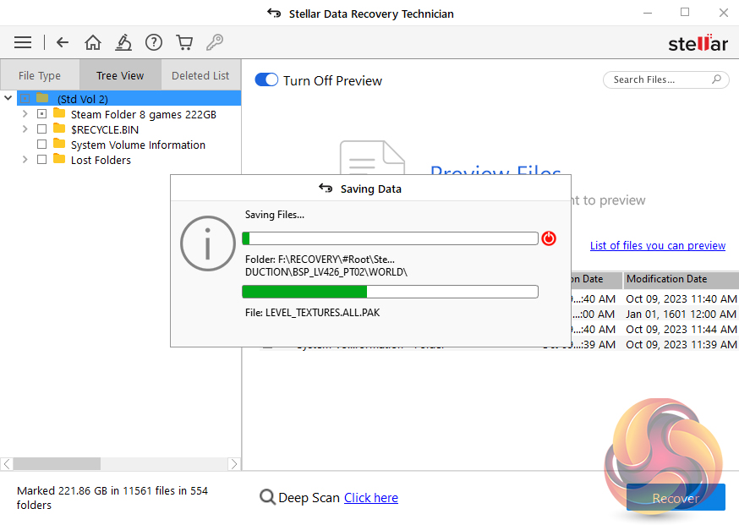Click File: LEVEL_TEXTURES.ALL.PAK text
This screenshot has width=739, height=525.
pos(312,313)
